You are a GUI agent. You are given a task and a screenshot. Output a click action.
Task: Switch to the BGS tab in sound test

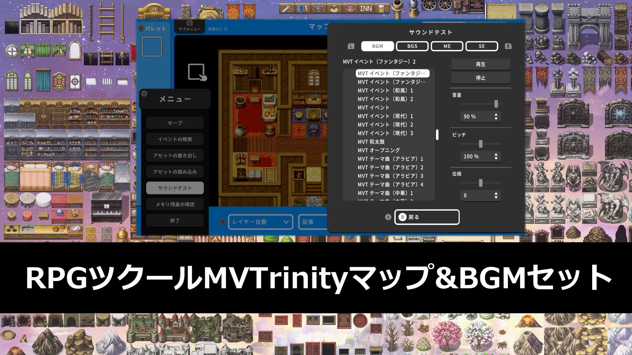[x=412, y=46]
